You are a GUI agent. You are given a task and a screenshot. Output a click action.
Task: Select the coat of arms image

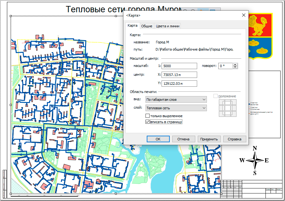point(260,36)
